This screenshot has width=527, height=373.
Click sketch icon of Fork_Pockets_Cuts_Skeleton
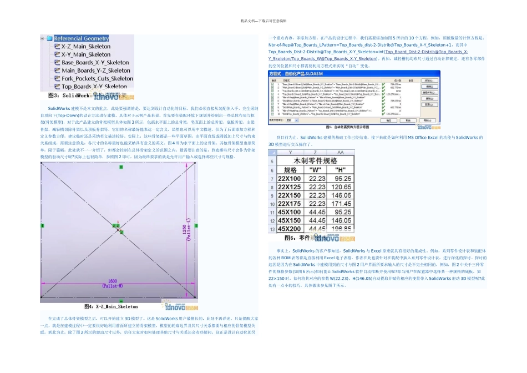(x=57, y=78)
